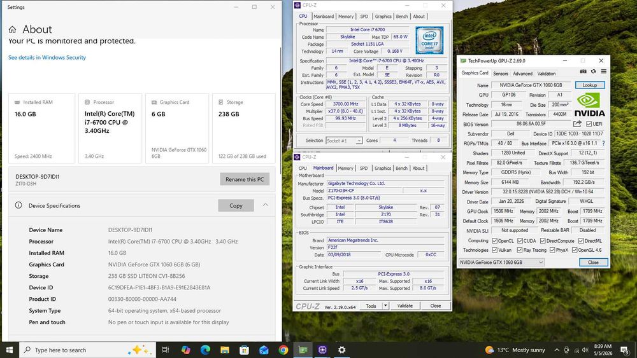Click the Device Specifications info icon
The width and height of the screenshot is (637, 358).
tap(18, 205)
